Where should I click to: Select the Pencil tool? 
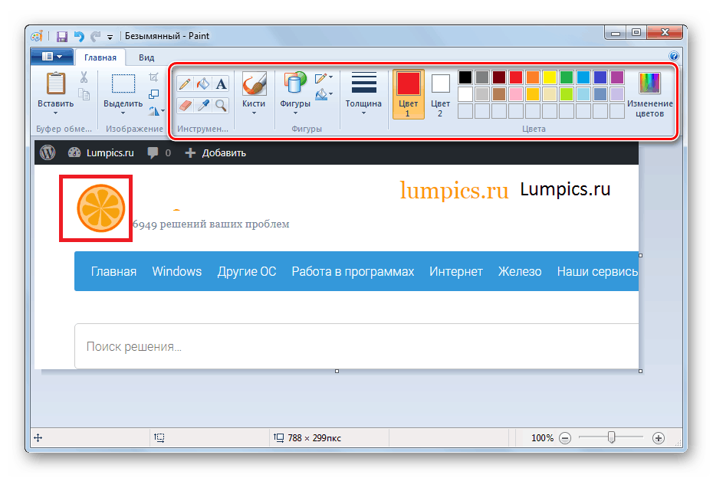pyautogui.click(x=184, y=84)
